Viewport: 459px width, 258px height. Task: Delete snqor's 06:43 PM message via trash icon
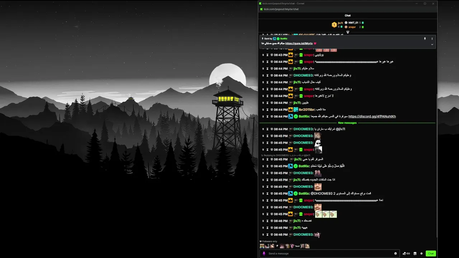[263, 55]
